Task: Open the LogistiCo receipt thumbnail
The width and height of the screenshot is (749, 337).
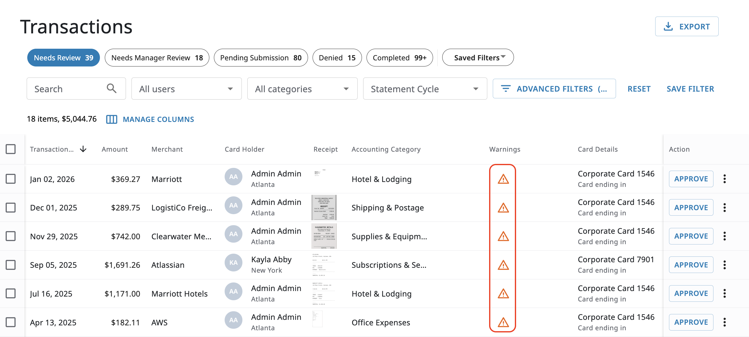Action: click(324, 207)
